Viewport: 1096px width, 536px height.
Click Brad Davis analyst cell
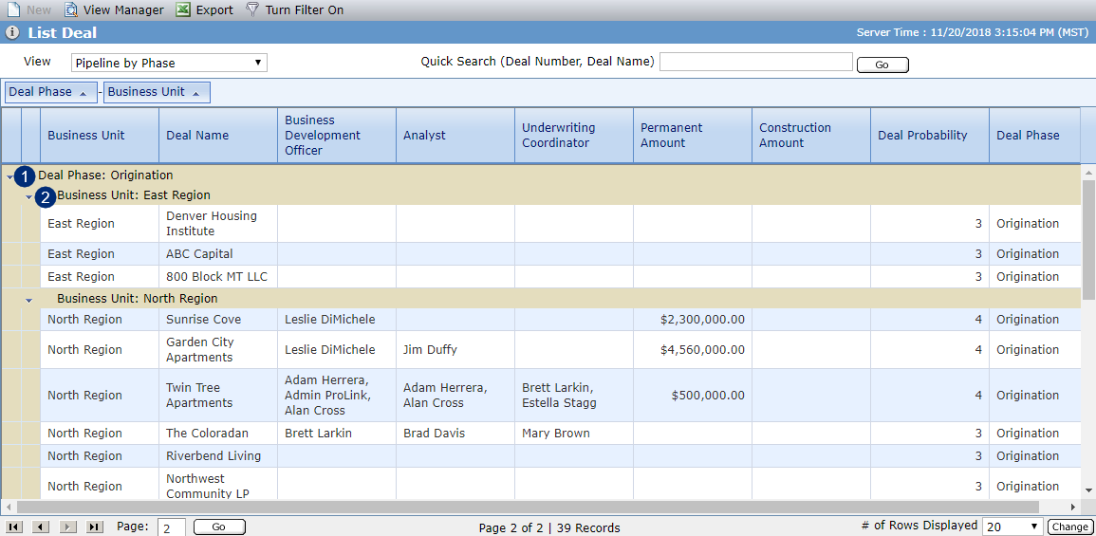pos(455,434)
